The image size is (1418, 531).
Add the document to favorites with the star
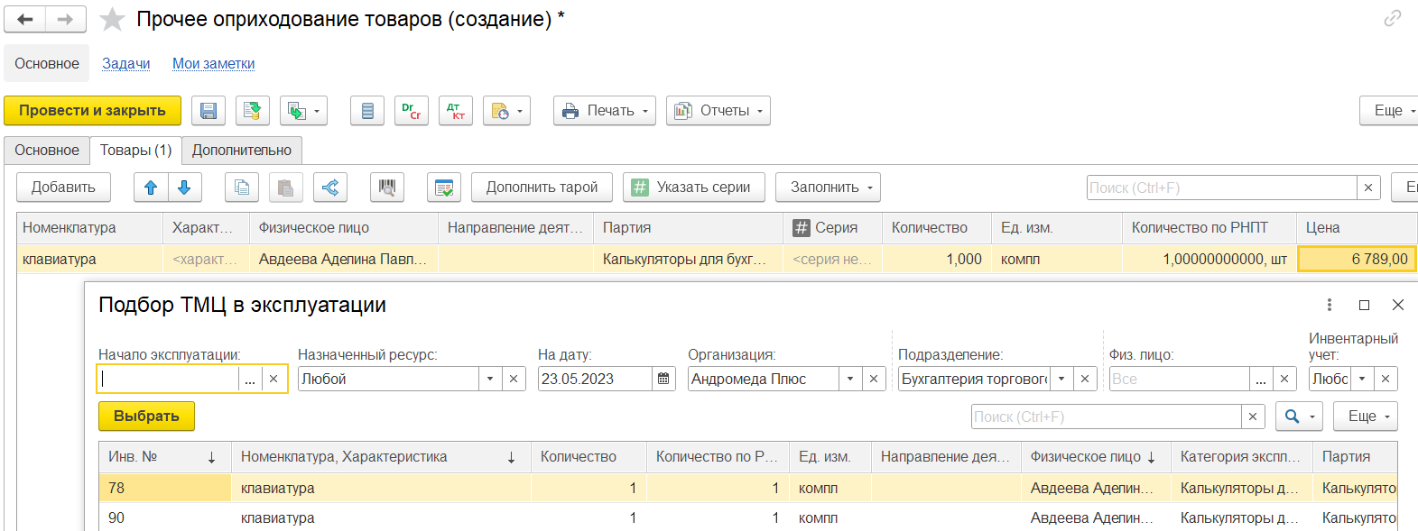pyautogui.click(x=112, y=19)
